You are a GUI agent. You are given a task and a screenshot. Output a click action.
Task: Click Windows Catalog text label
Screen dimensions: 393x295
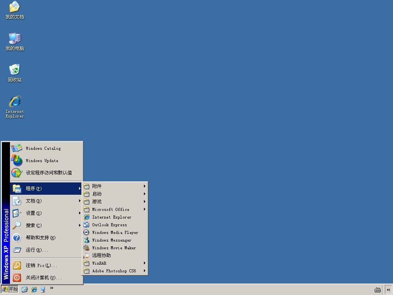[x=43, y=148]
